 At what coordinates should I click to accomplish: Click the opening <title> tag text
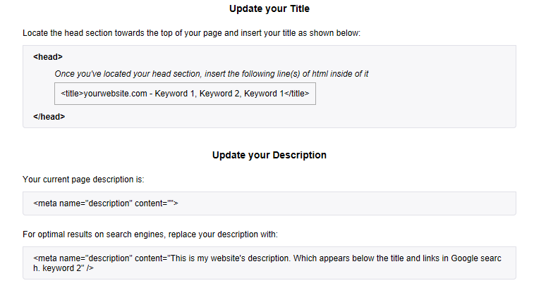click(x=72, y=94)
